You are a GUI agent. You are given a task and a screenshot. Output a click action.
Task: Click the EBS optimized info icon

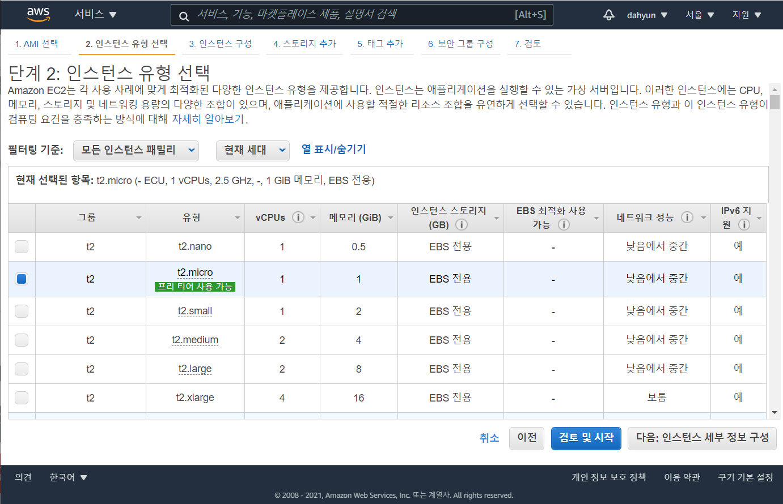coord(564,225)
